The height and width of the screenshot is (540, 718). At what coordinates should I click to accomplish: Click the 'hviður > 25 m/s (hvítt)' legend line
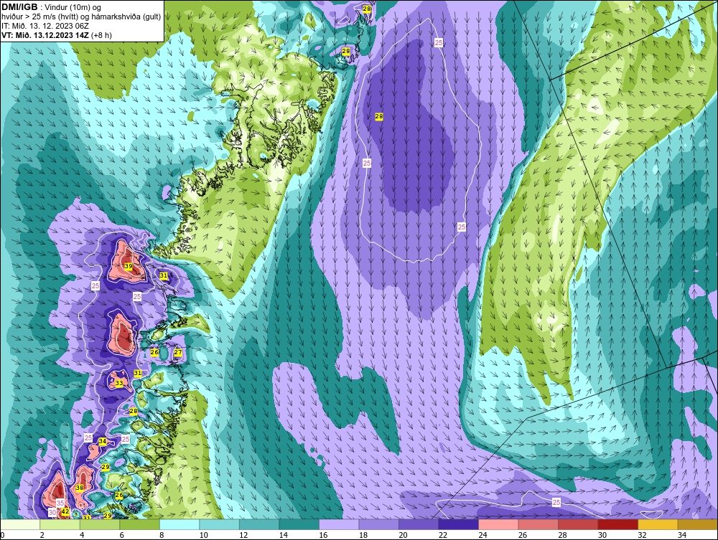(x=42, y=16)
